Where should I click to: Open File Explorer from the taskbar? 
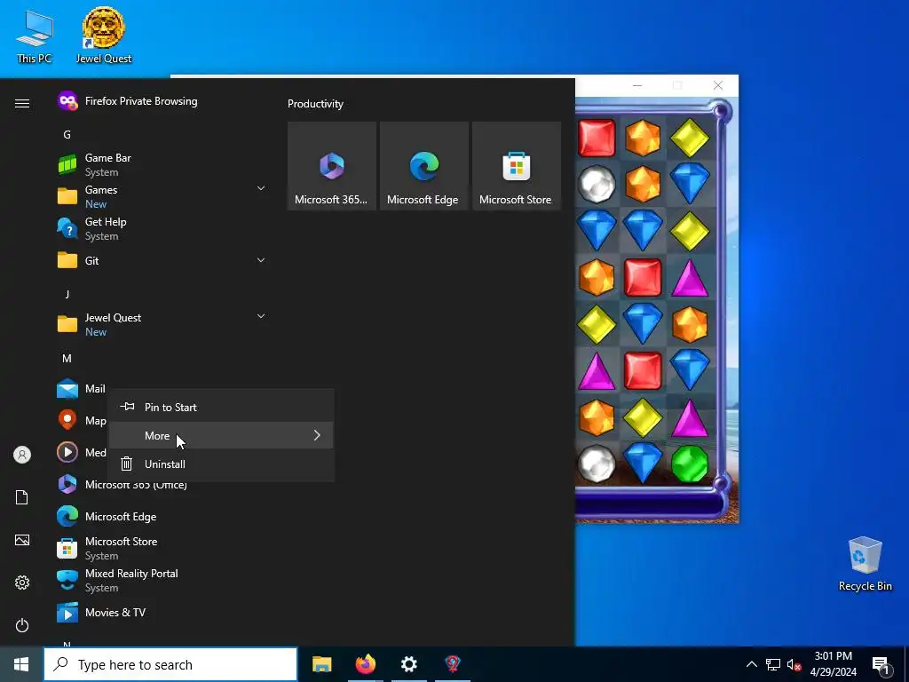click(x=321, y=664)
